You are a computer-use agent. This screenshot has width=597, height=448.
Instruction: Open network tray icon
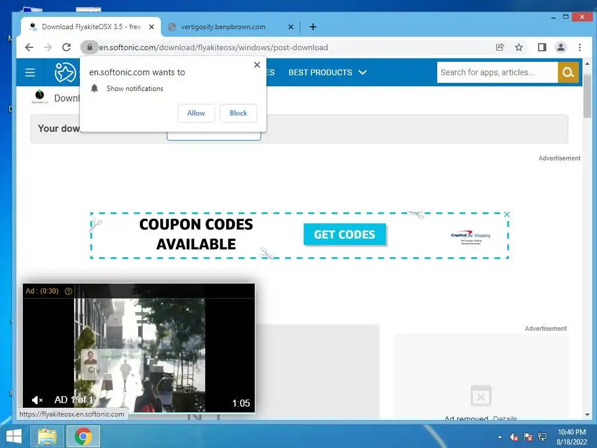coord(542,437)
